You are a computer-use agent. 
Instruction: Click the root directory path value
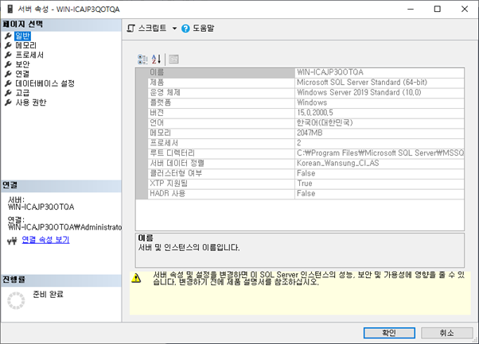(380, 153)
